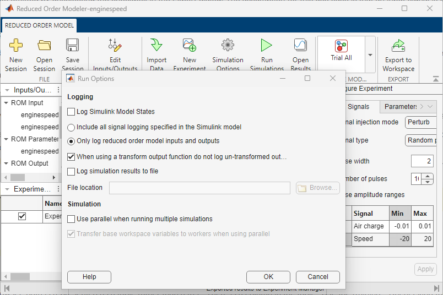Open Simulation Options gear
The image size is (443, 295).
[x=228, y=45]
